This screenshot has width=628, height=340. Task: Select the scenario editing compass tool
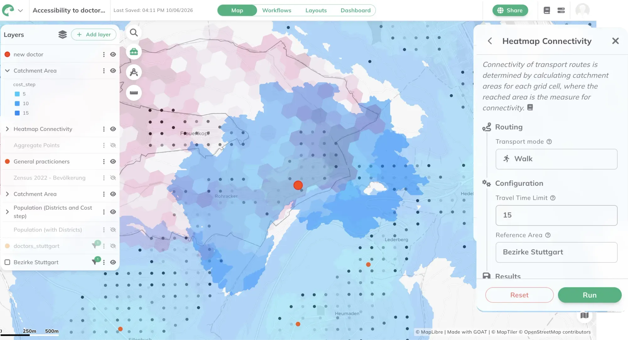pyautogui.click(x=134, y=72)
